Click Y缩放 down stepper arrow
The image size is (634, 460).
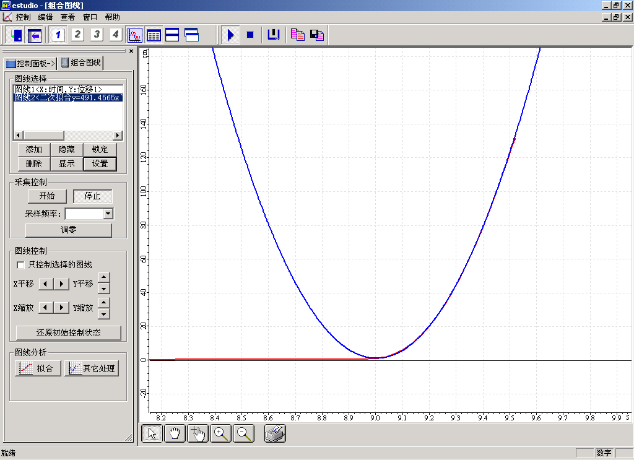point(104,313)
